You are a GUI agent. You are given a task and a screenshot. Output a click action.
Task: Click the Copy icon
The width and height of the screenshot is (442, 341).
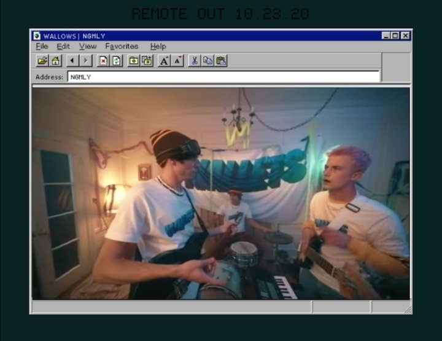(207, 61)
